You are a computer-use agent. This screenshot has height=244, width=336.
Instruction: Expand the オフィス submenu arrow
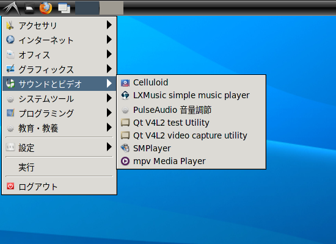[109, 54]
